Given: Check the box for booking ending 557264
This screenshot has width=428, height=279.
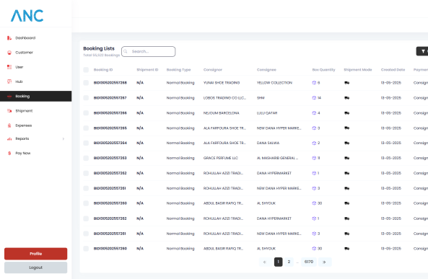Looking at the screenshot, I should pos(86,143).
